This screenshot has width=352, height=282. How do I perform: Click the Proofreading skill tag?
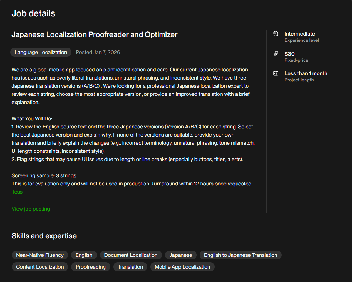[x=91, y=267]
